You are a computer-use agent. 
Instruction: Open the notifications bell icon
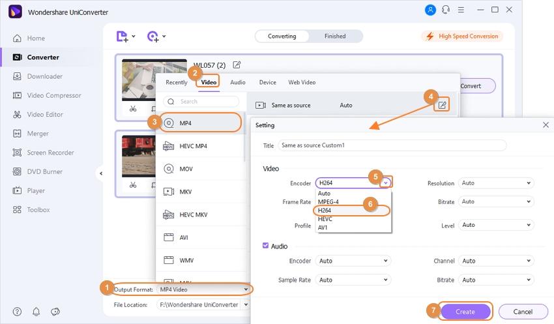coord(36,312)
